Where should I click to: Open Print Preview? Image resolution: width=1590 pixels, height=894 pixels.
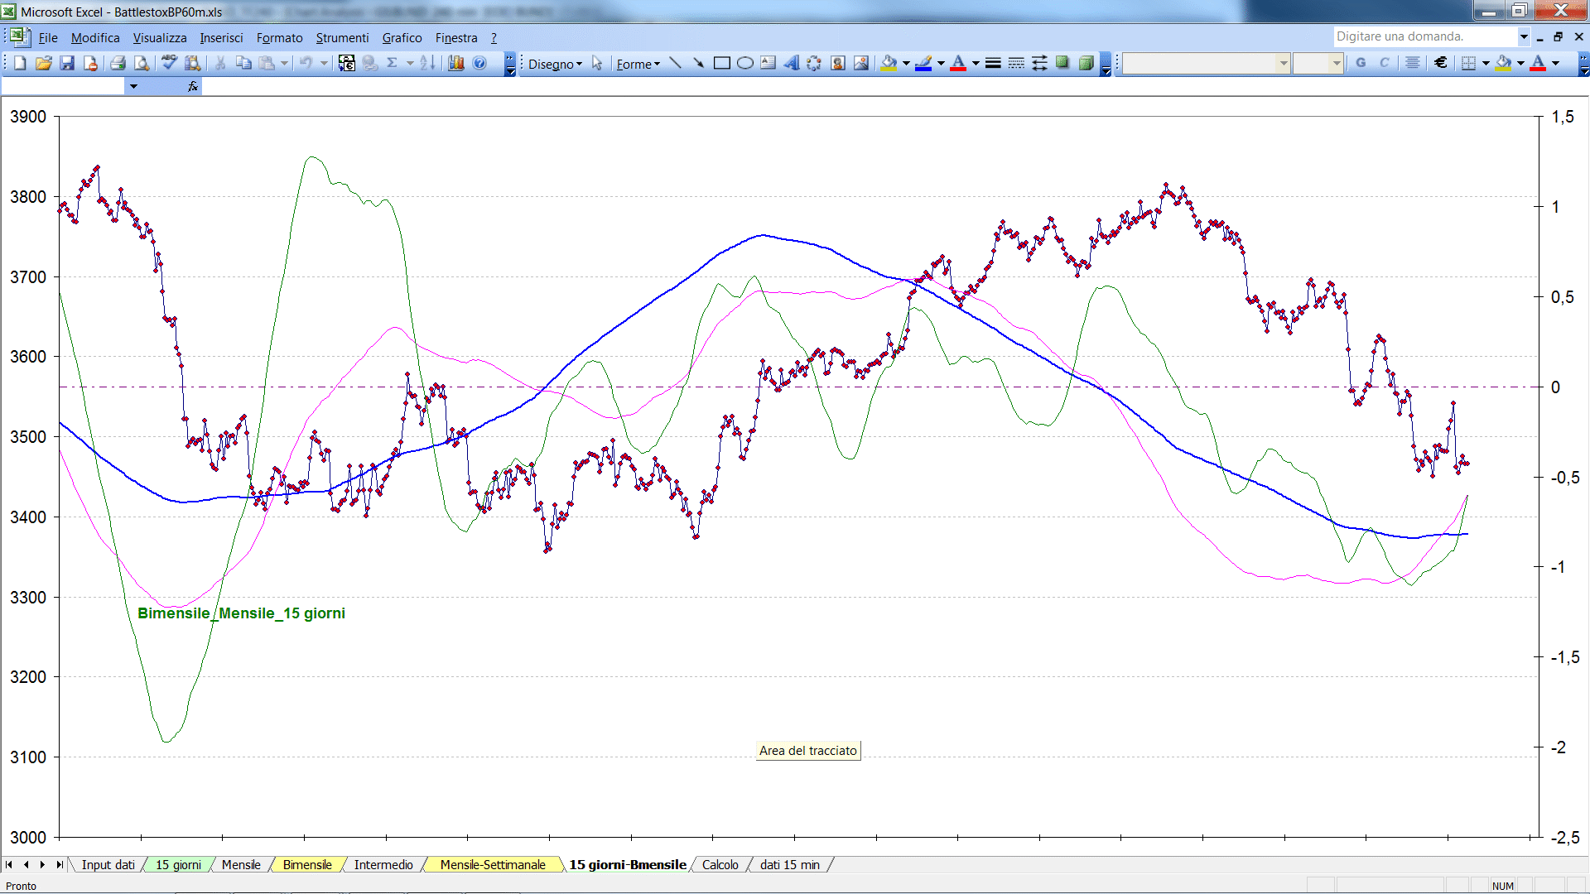pos(142,63)
